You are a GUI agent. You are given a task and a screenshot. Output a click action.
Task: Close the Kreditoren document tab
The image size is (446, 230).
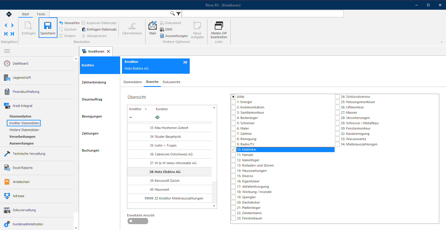click(108, 51)
